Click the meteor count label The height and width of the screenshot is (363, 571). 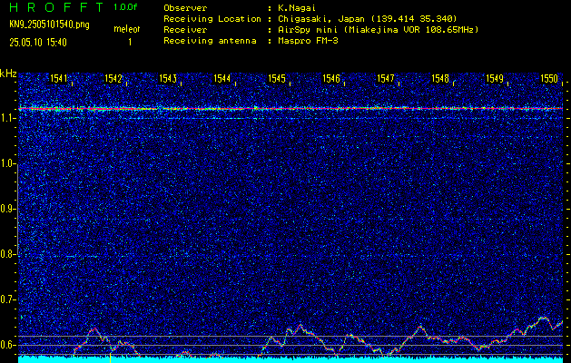tap(127, 29)
